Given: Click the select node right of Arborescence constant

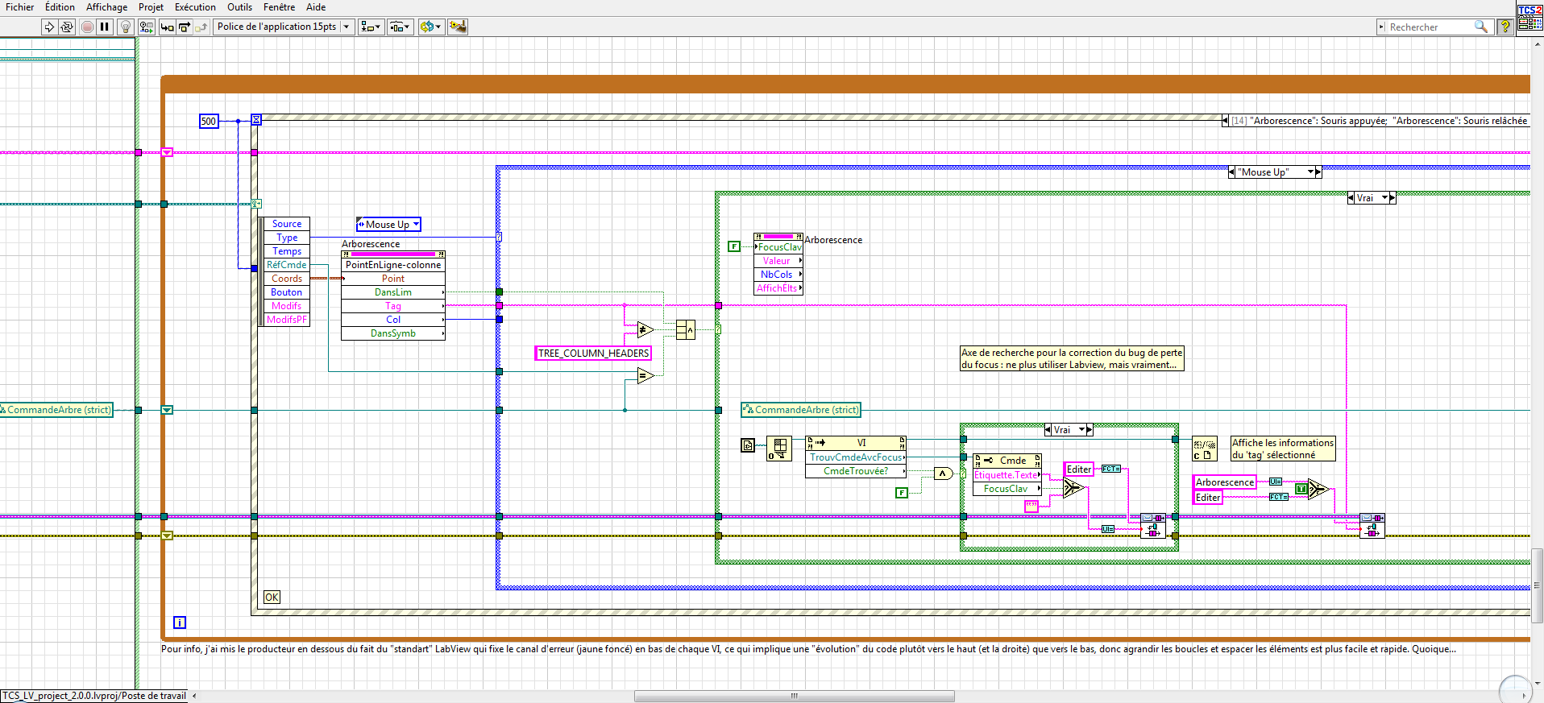Looking at the screenshot, I should (x=1318, y=489).
